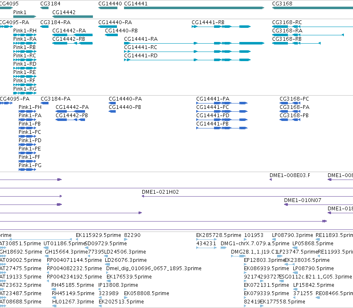This screenshot has width=353, height=308.
Task: Open protein CG4095-PA
Action: point(15,99)
